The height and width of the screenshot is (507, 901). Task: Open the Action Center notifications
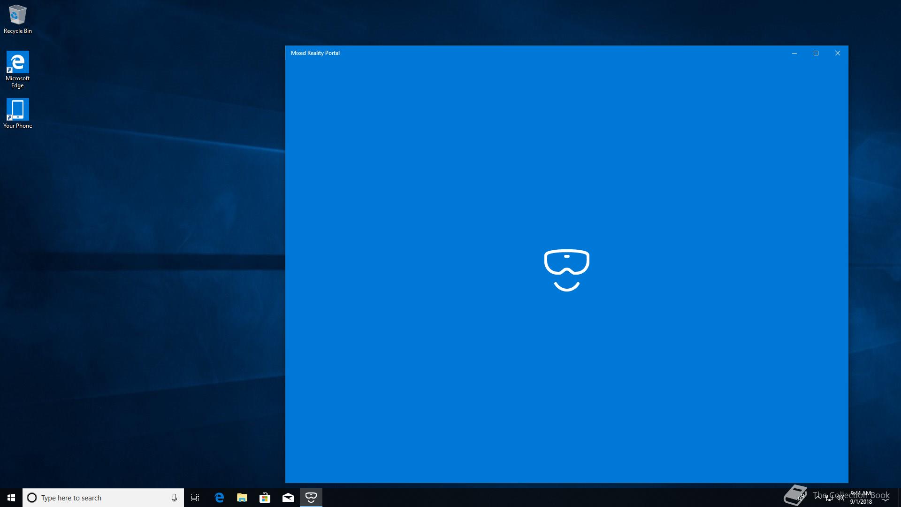886,498
